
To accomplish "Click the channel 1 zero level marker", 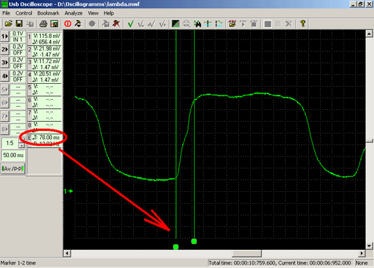I will click(69, 191).
